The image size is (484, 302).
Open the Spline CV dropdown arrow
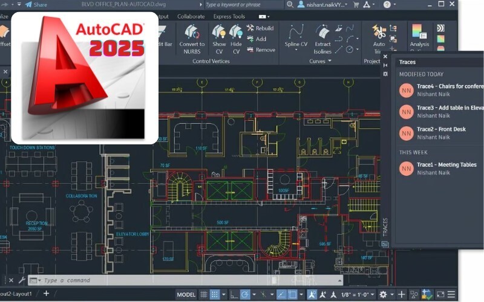click(x=296, y=50)
